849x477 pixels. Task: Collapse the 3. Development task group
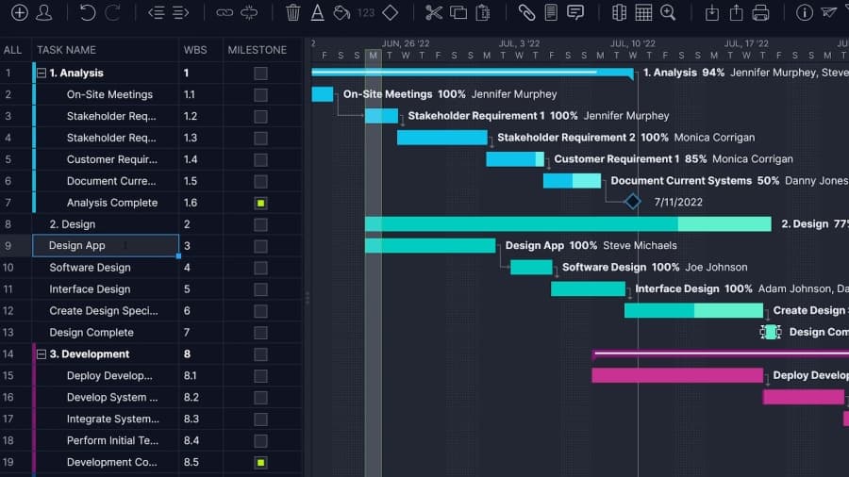point(42,354)
